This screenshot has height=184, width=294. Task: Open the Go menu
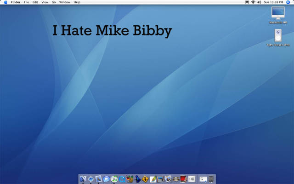54,2
